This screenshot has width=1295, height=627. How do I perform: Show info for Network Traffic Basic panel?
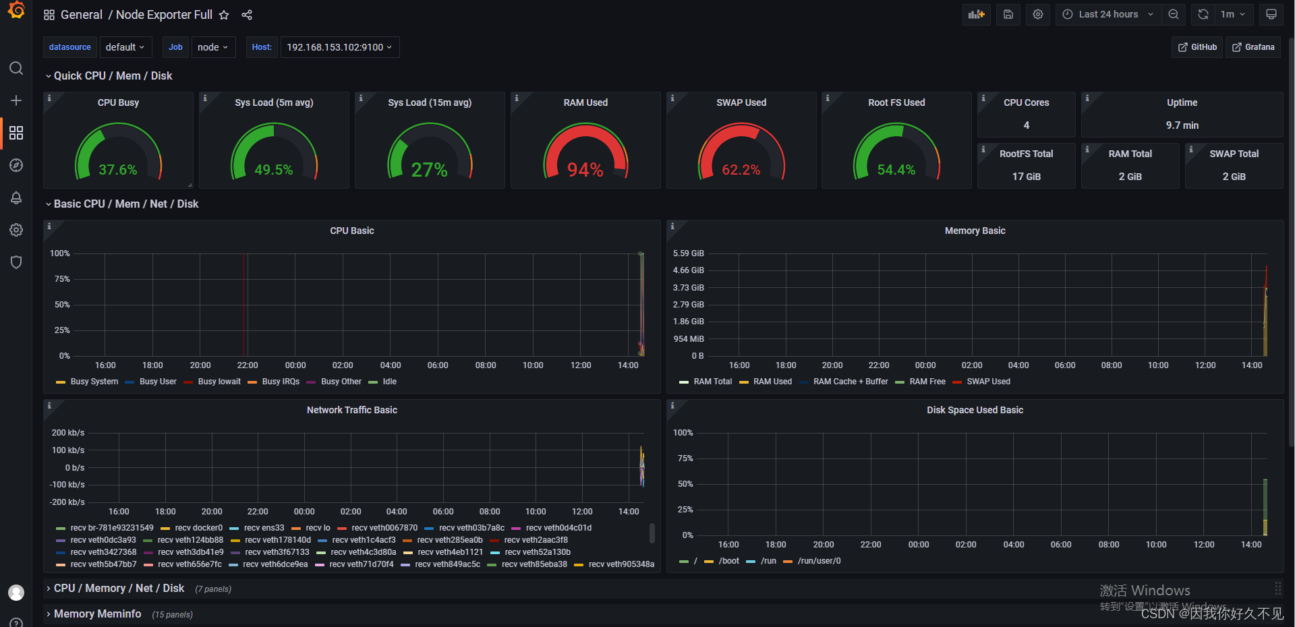tap(49, 406)
